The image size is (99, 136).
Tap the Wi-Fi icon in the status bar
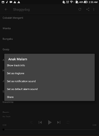pos(71,2)
